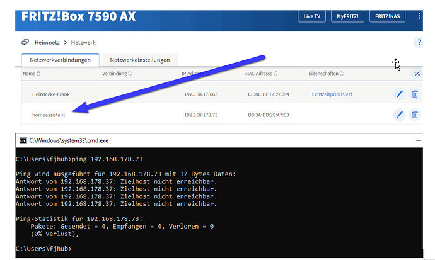Open the three-dot menu in header
Screen dimensions: 435x260
[x=419, y=16]
